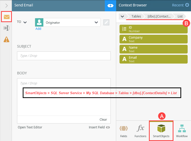Click the edit pencil beside Originator

(x=106, y=22)
